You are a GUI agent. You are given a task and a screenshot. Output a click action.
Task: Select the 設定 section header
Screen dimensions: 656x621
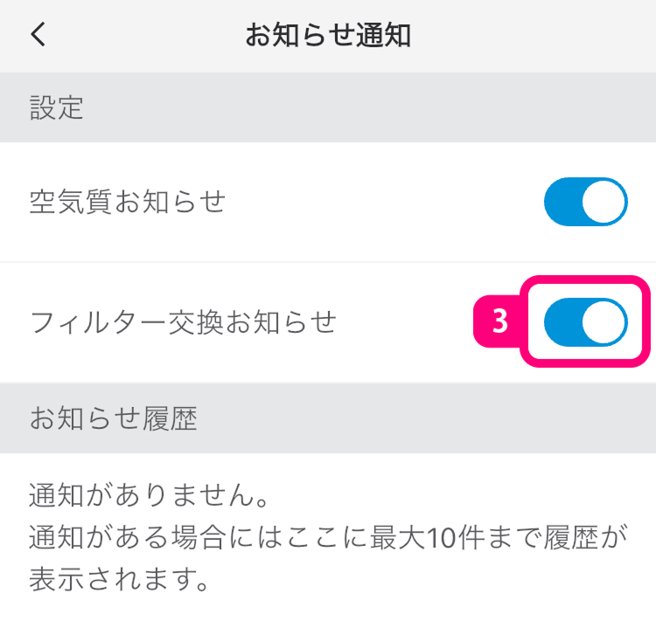(57, 107)
